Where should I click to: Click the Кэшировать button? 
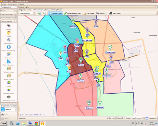[x=151, y=118]
